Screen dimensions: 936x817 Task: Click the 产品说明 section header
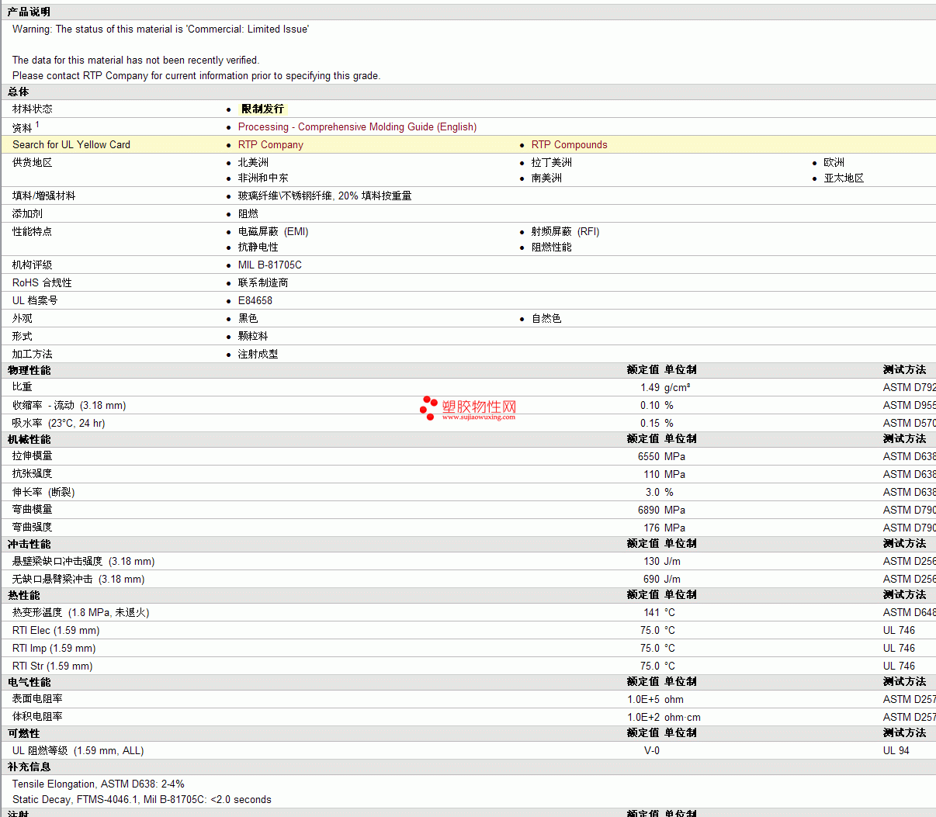click(29, 12)
